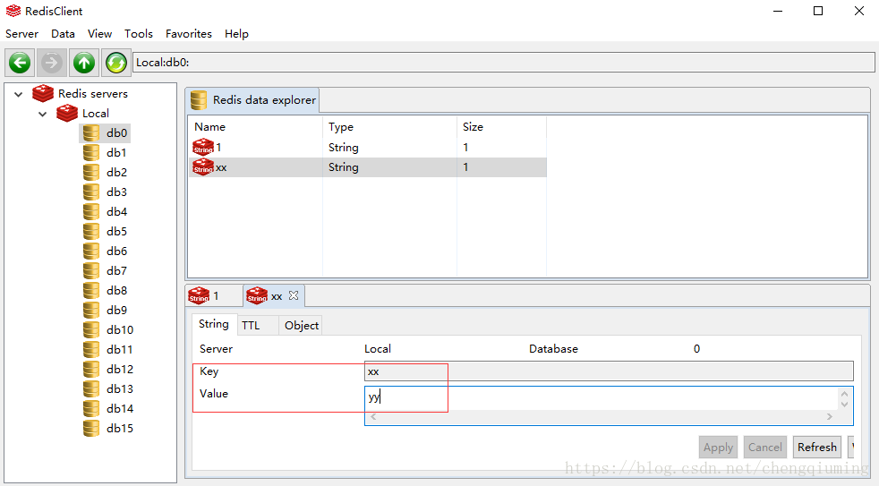The image size is (879, 486).
Task: Select the String tab
Action: tap(214, 324)
